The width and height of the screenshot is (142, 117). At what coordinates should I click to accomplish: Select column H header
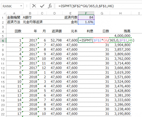(x=120, y=13)
